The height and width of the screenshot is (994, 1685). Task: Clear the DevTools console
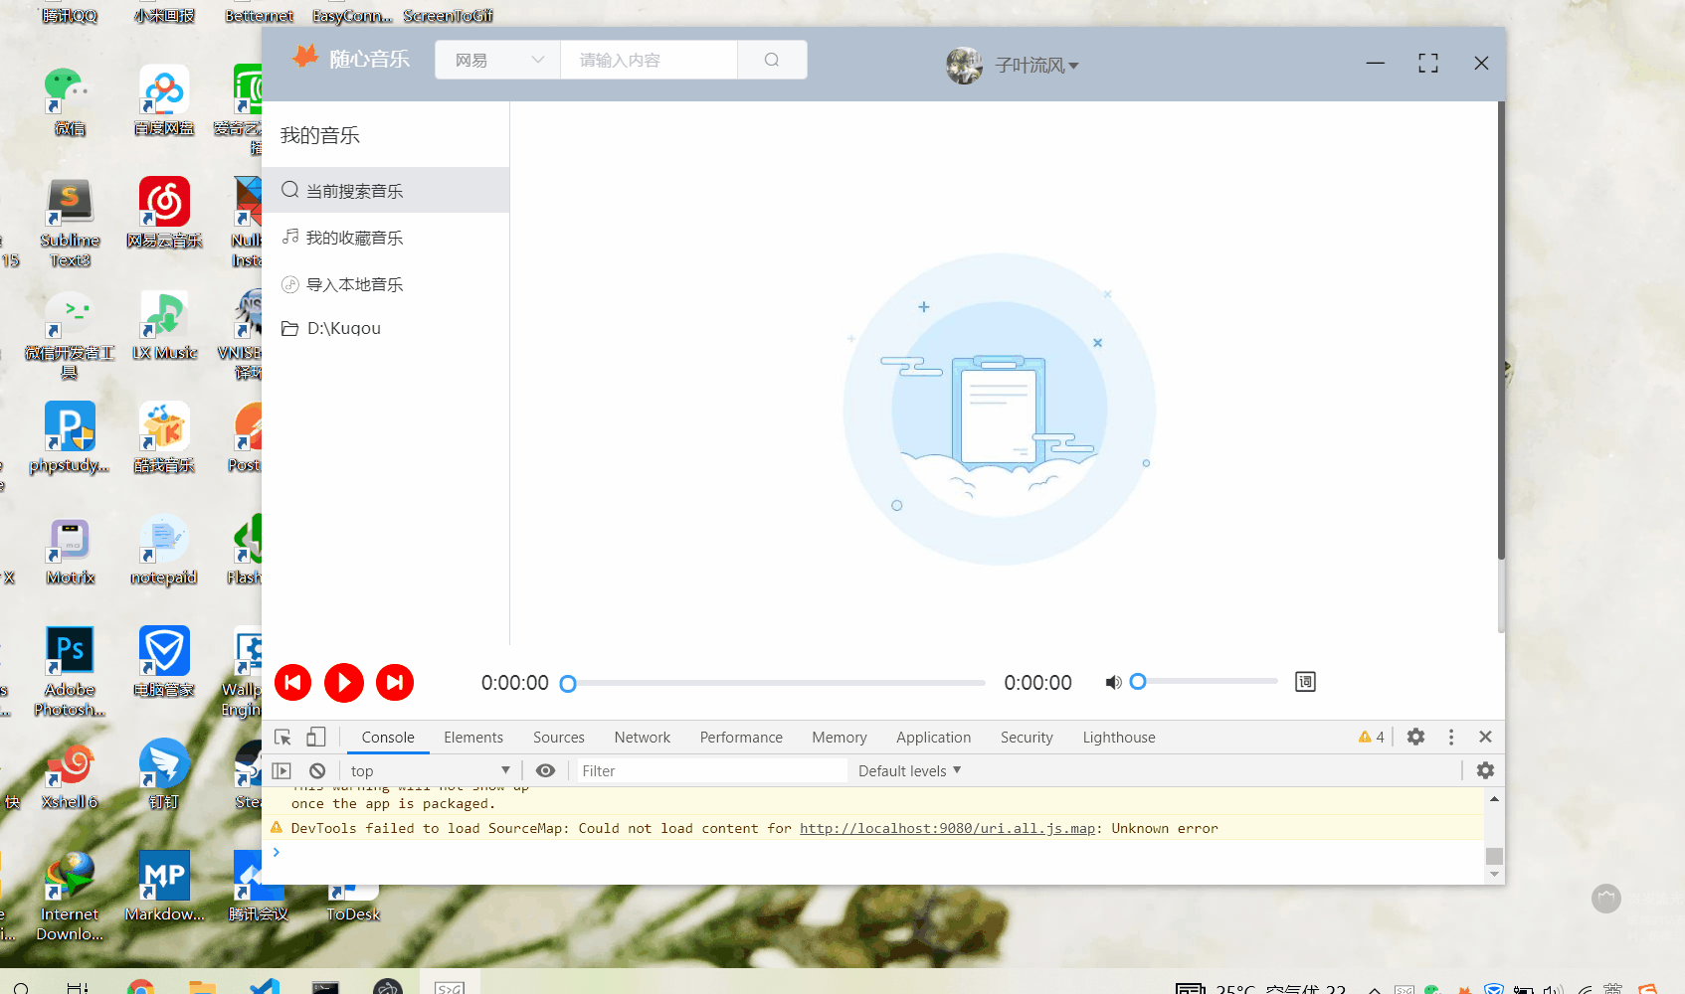tap(316, 770)
